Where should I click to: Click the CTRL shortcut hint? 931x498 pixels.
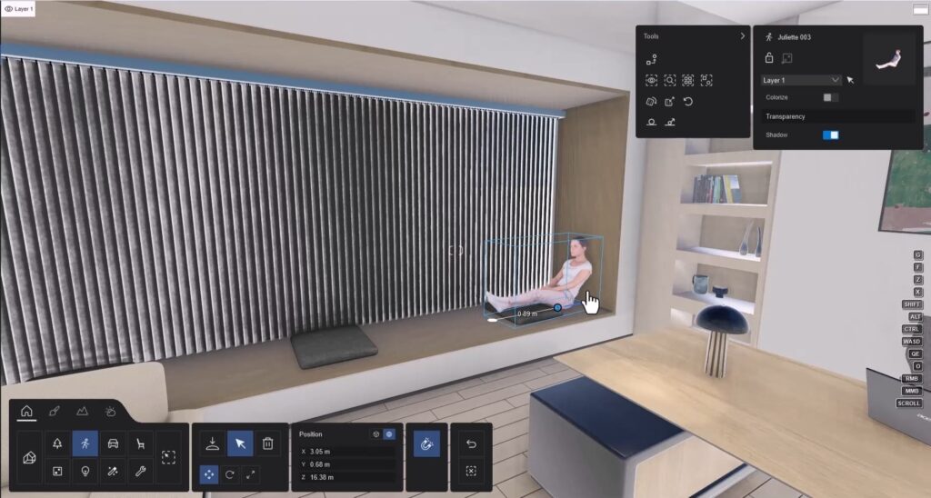(x=911, y=329)
